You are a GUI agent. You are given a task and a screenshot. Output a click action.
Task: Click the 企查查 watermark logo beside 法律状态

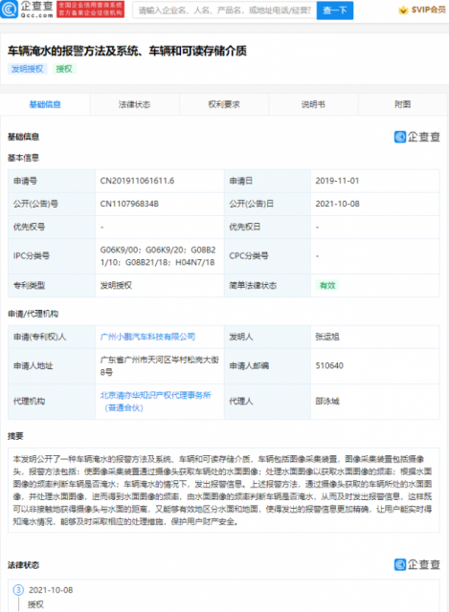tap(417, 564)
